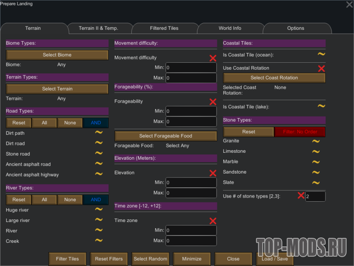Enable the Movement difficulty filter red X

[213, 58]
